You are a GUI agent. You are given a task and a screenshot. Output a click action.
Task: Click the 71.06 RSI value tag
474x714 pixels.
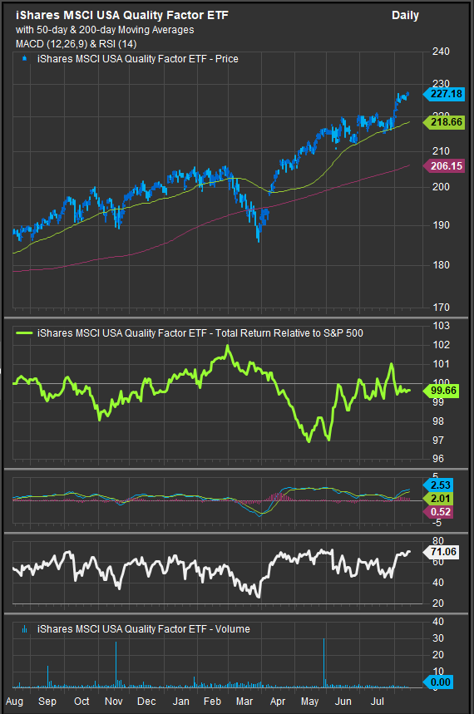point(442,552)
